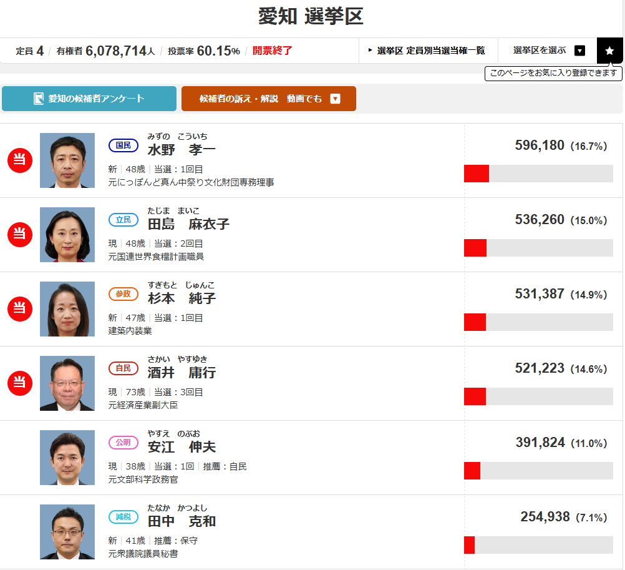Click the vote bar for 水野 孝一
625x570 pixels.
tap(538, 174)
